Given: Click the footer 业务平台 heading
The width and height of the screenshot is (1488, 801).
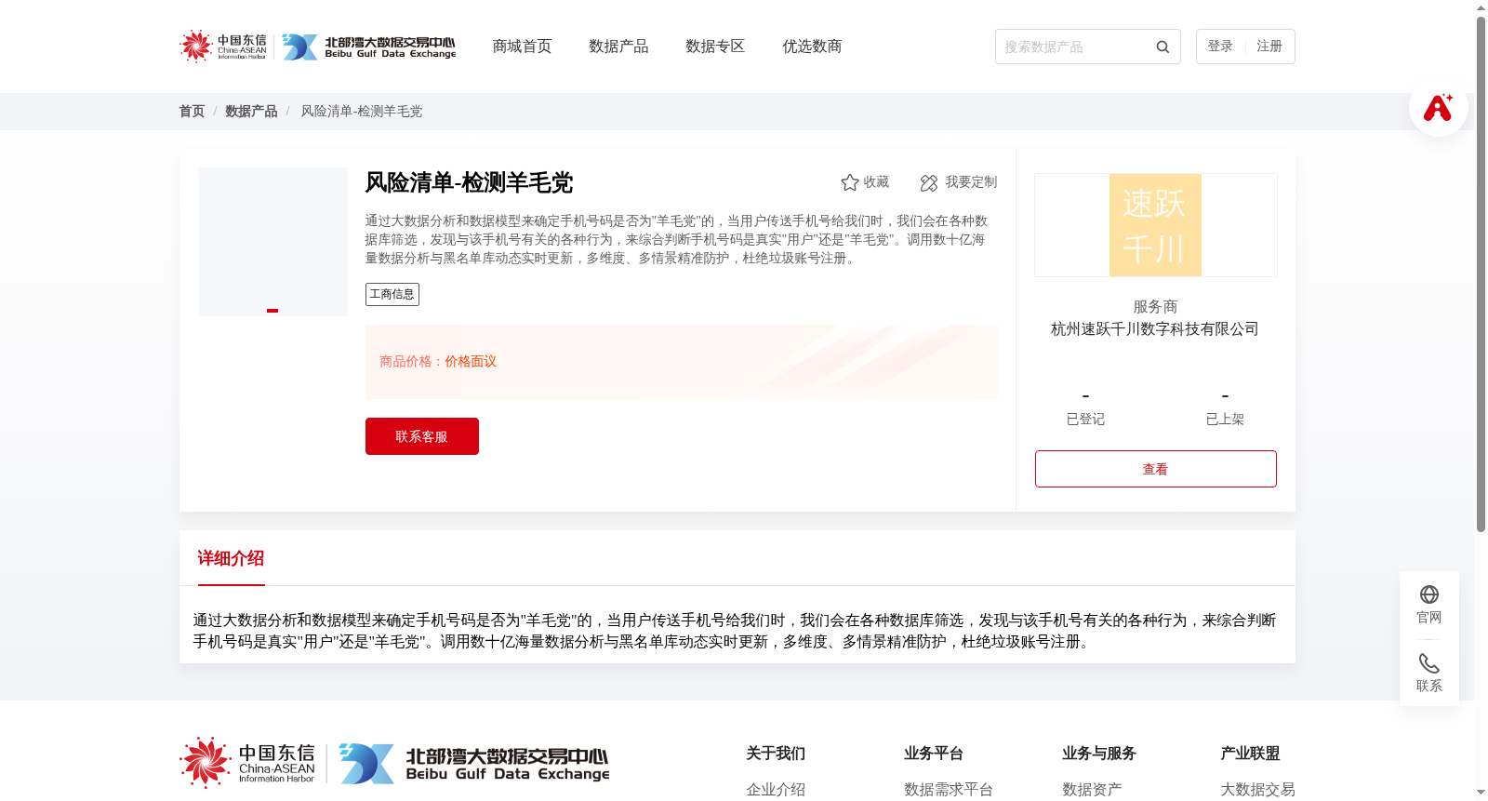Looking at the screenshot, I should (934, 754).
